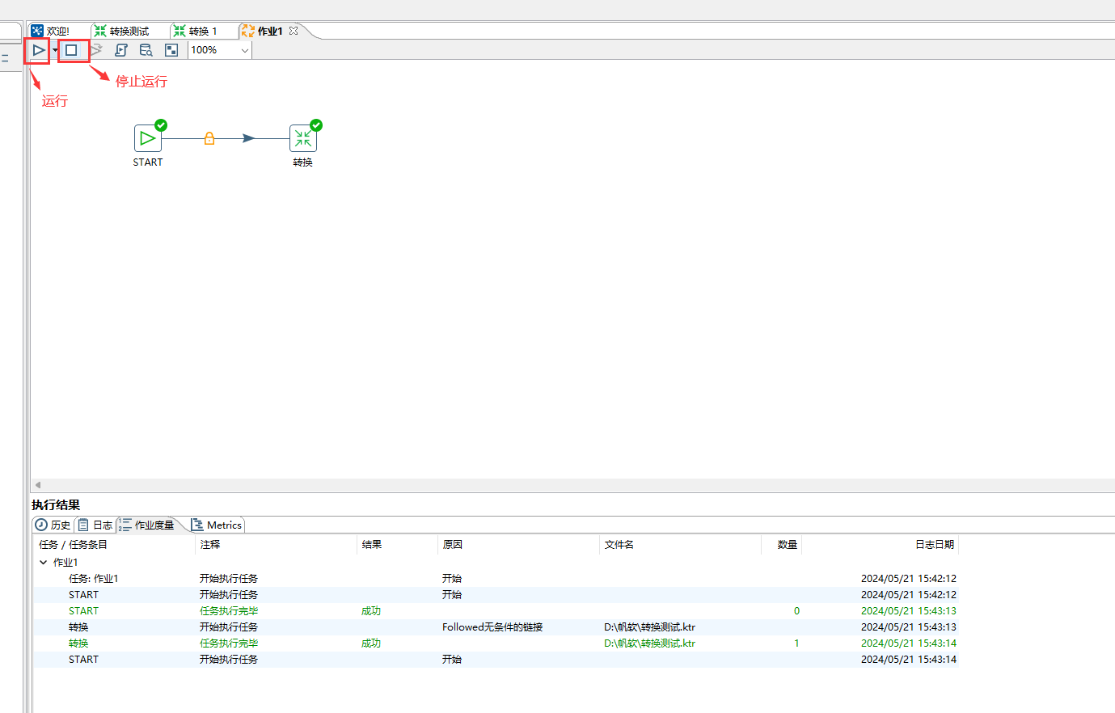This screenshot has height=713, width=1115.
Task: Click the Followed无条件的链接 reason cell
Action: 492,627
